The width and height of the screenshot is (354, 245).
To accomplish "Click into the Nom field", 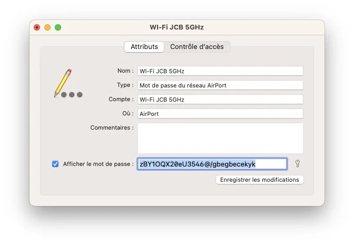I will coord(220,71).
